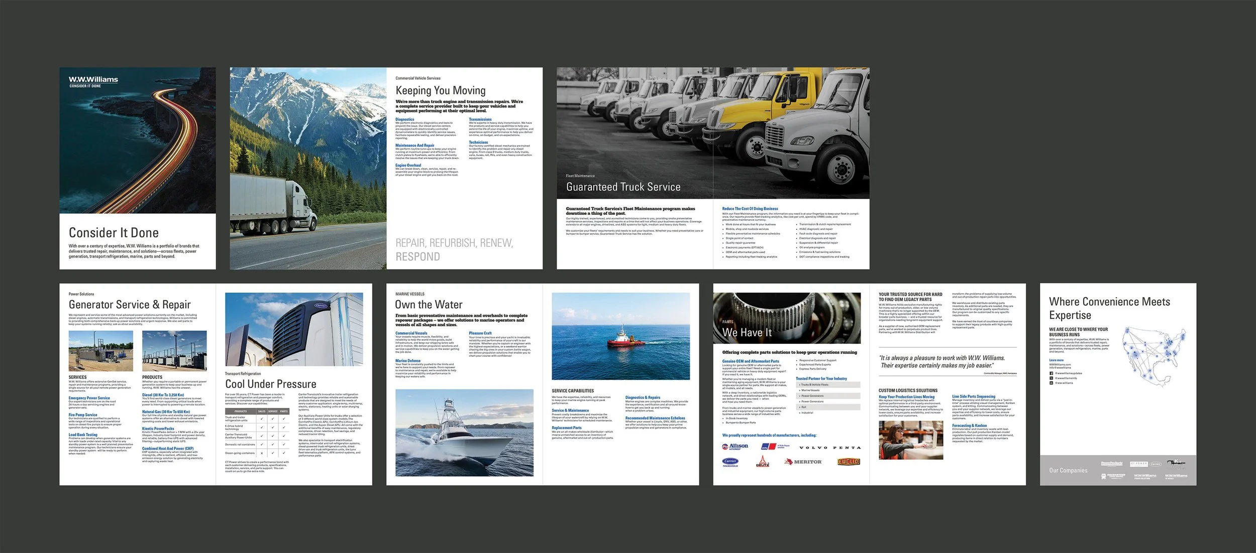Click the Parts checkmark for Domestic rail containers
The height and width of the screenshot is (553, 1256).
284,445
